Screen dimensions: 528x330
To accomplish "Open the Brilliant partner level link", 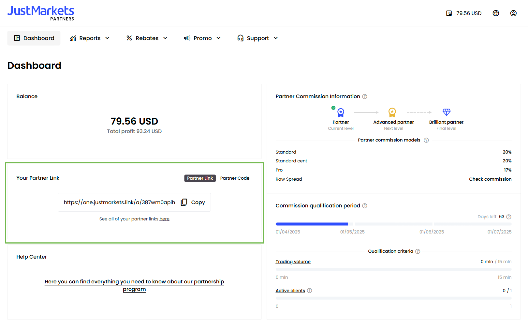I will point(446,122).
